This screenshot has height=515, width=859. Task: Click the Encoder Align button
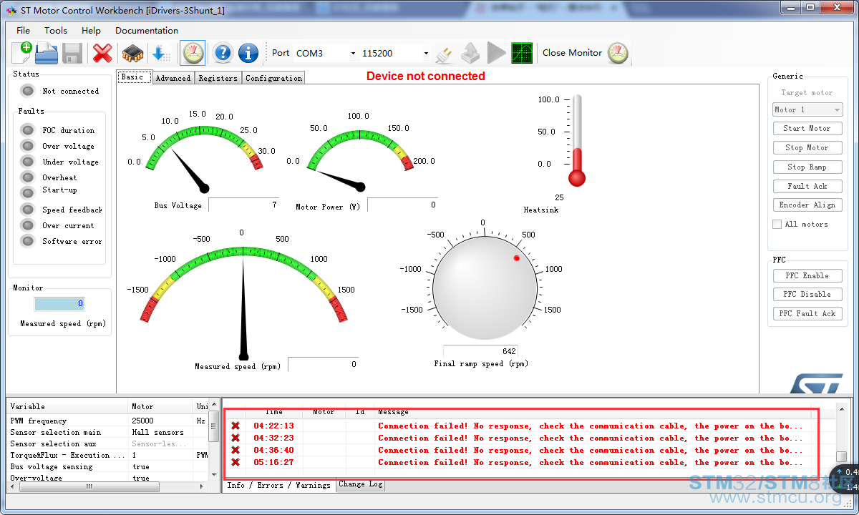pyautogui.click(x=807, y=205)
